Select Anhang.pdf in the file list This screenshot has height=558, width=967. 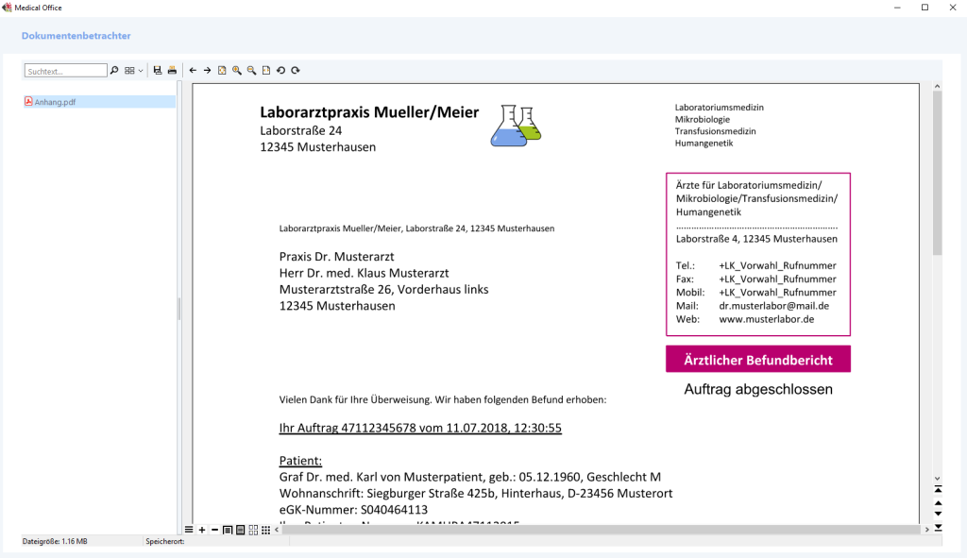click(55, 102)
